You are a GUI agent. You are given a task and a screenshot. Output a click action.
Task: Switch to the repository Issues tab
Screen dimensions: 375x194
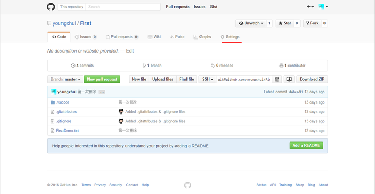[x=86, y=37]
